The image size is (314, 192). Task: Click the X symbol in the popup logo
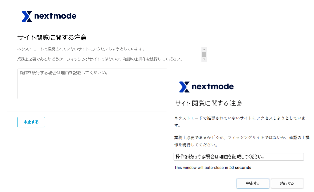(184, 87)
